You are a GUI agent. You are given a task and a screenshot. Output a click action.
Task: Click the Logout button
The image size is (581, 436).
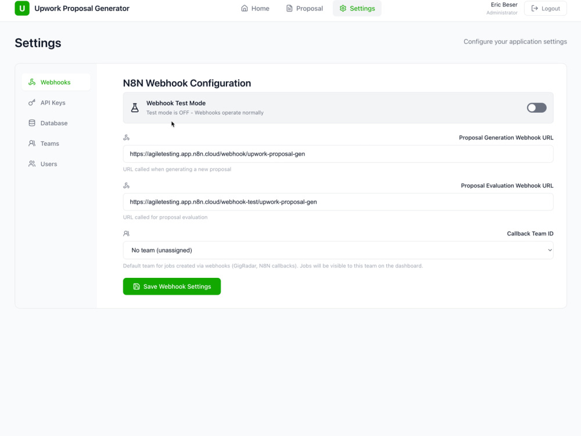(x=546, y=8)
